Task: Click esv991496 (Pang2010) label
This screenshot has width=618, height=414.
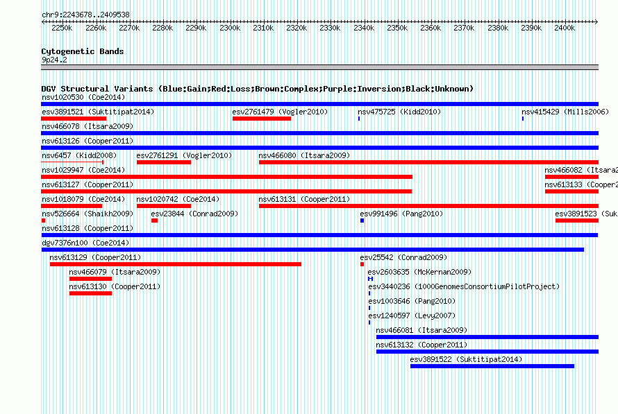Action: click(401, 214)
